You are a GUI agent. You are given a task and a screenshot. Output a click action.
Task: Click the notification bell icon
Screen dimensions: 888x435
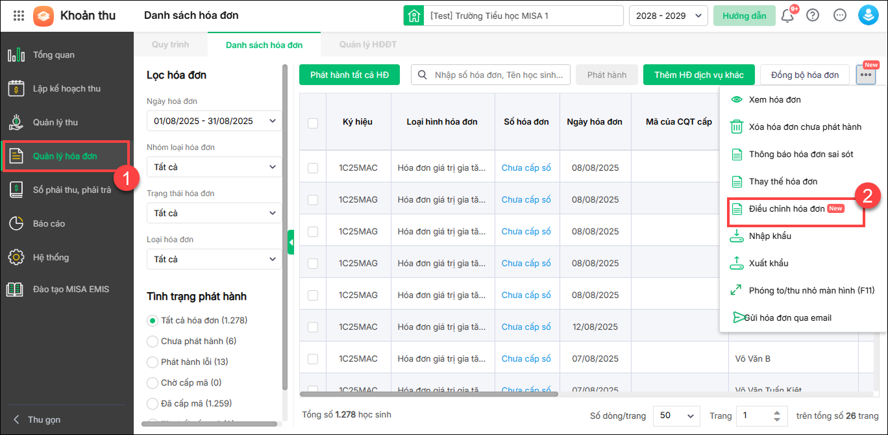(787, 16)
